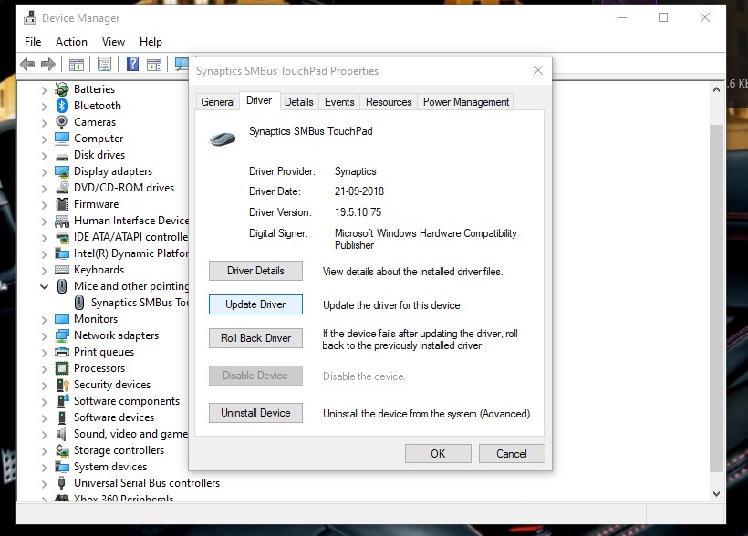Expand the Display adapters node
Viewport: 748px width, 536px height.
(44, 171)
